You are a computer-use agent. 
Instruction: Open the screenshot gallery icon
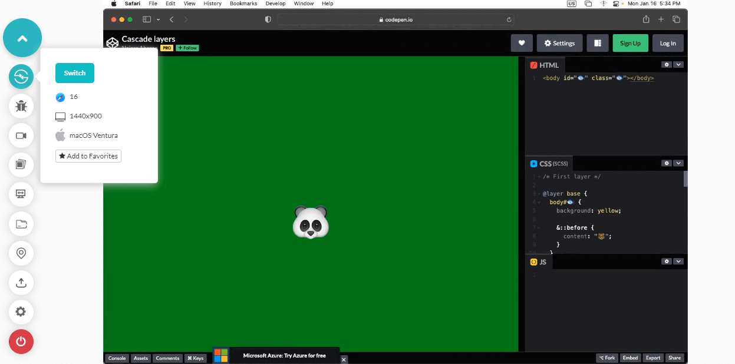[21, 164]
